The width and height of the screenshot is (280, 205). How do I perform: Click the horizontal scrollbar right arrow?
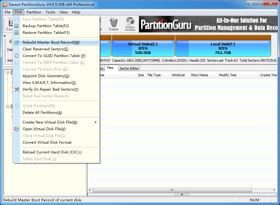(x=275, y=190)
